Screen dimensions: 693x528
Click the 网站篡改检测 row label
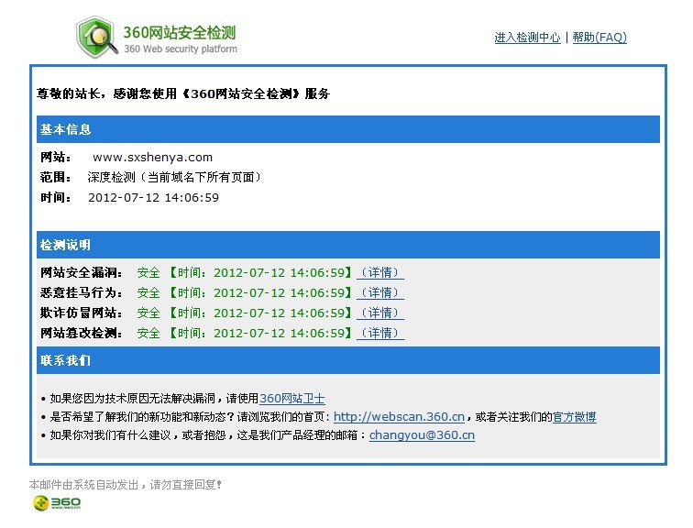pos(82,333)
